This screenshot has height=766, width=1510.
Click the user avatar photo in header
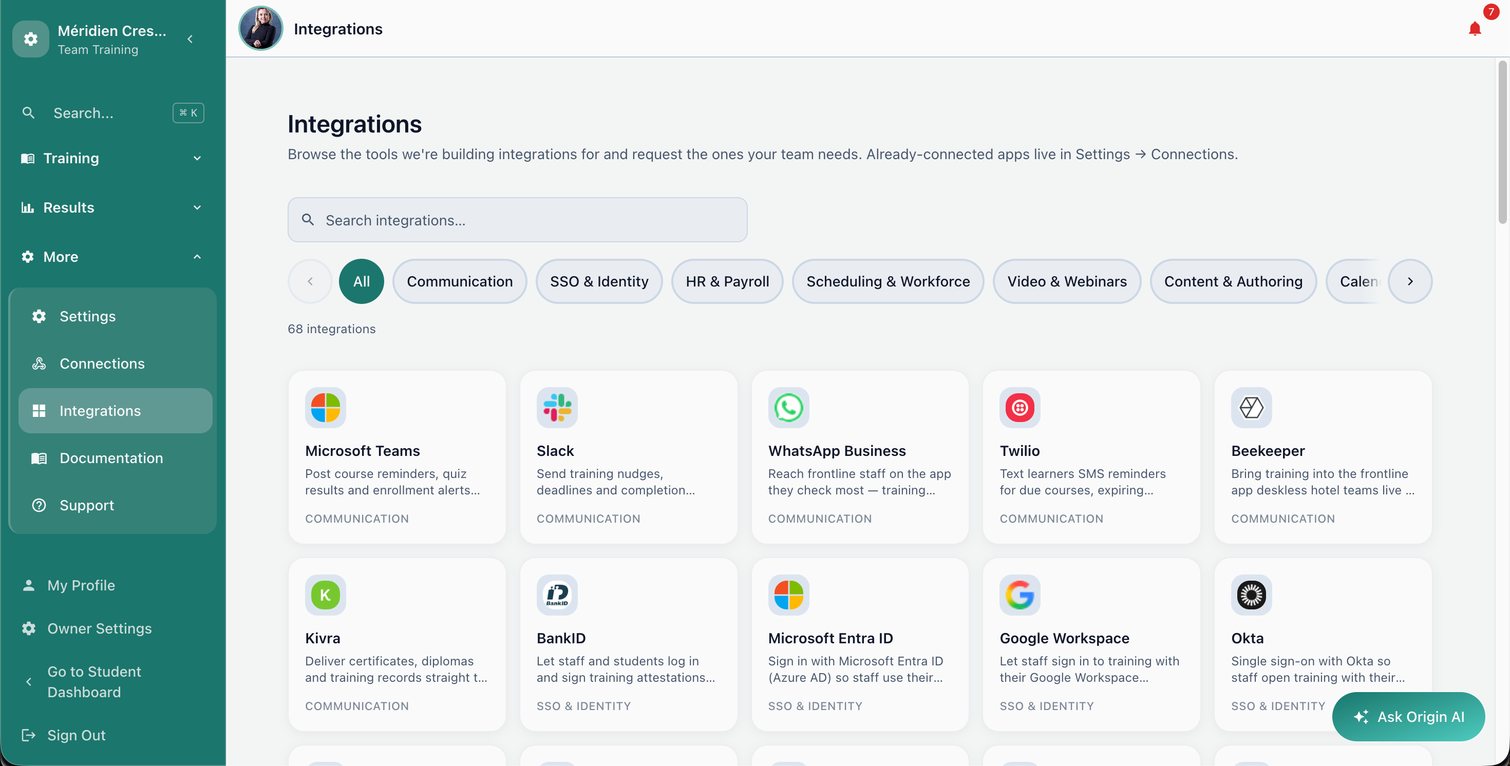261,28
